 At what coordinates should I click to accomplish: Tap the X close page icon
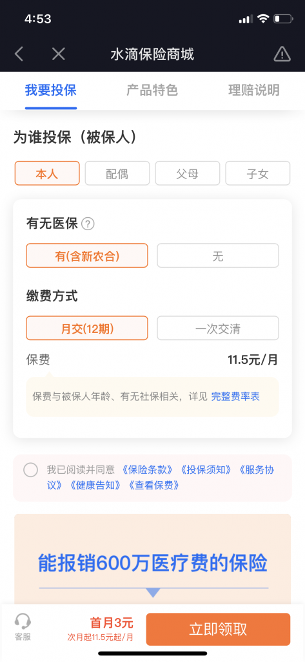point(59,54)
